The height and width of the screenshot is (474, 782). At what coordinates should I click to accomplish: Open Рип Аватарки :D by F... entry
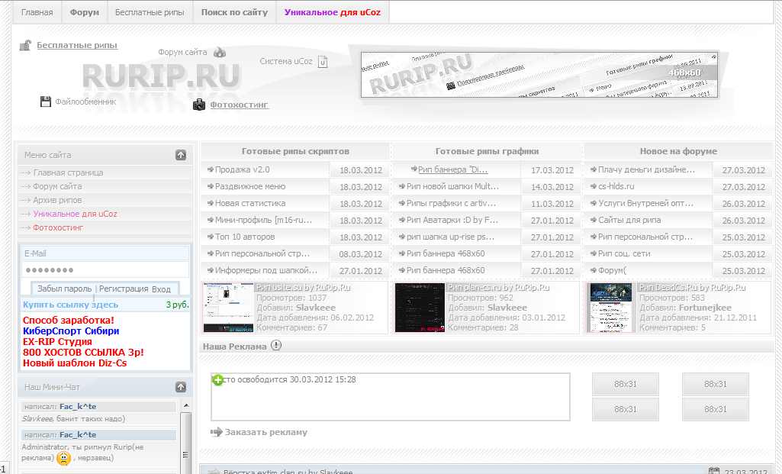(x=452, y=220)
